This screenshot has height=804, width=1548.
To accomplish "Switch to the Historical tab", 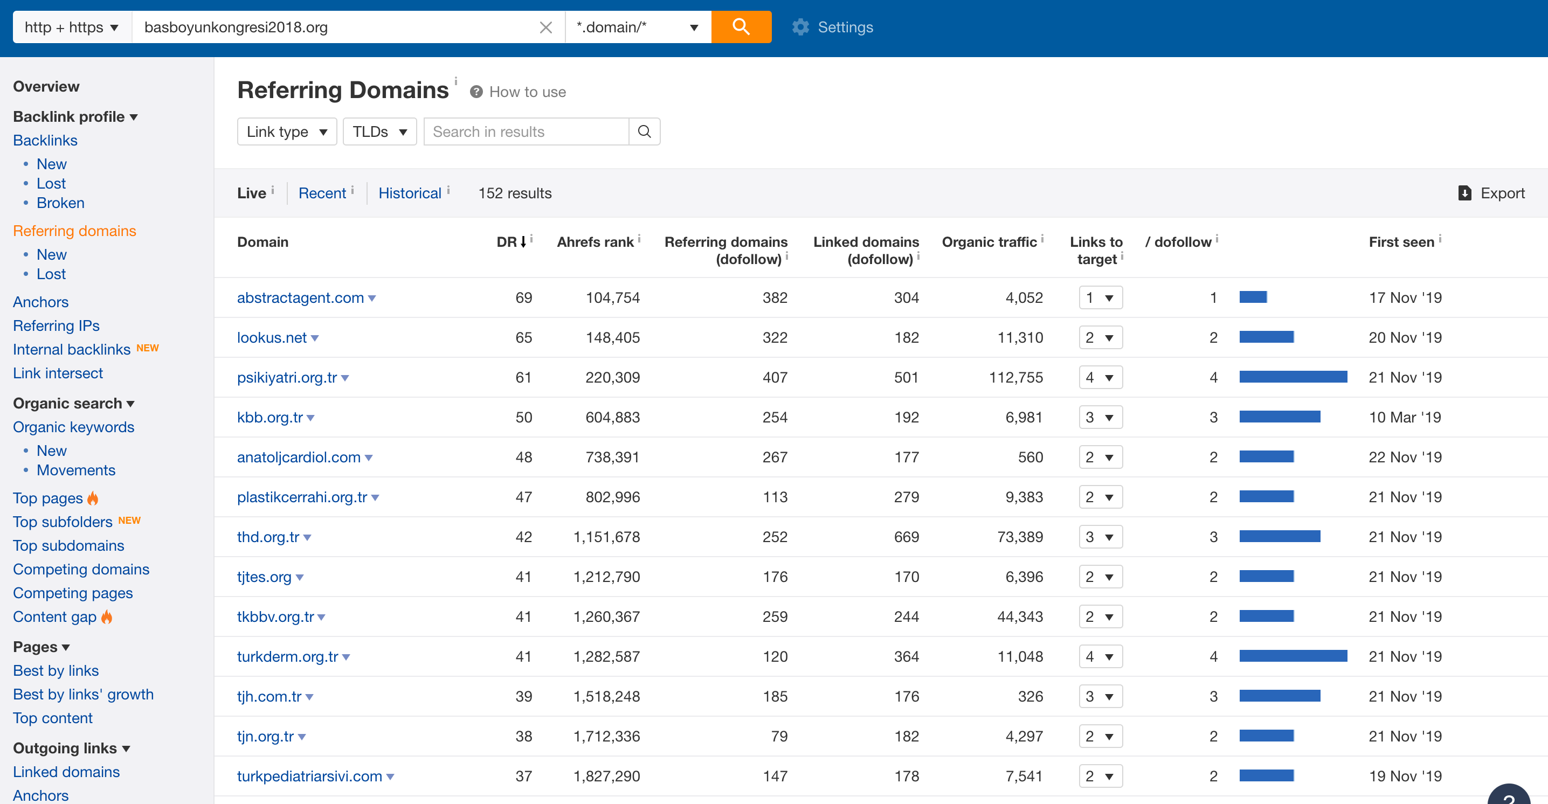I will click(x=409, y=192).
